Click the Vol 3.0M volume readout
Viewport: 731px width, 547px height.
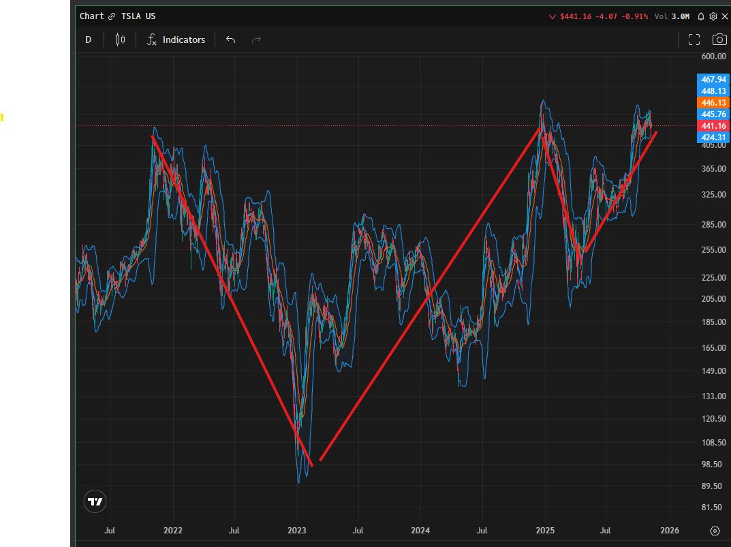tap(672, 16)
